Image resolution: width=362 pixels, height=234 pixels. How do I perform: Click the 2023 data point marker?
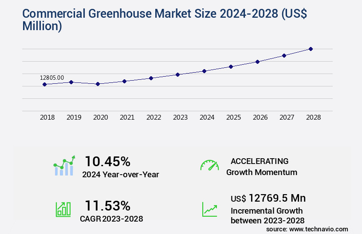click(x=177, y=74)
